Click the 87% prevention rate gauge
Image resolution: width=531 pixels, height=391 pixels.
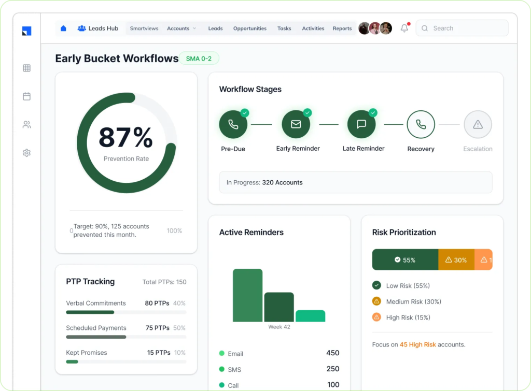tap(126, 143)
